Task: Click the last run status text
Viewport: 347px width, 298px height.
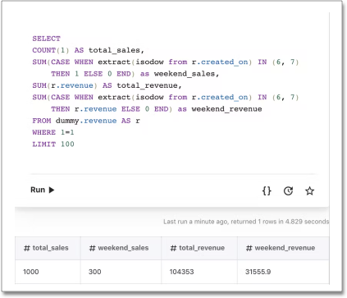Action: (x=246, y=222)
